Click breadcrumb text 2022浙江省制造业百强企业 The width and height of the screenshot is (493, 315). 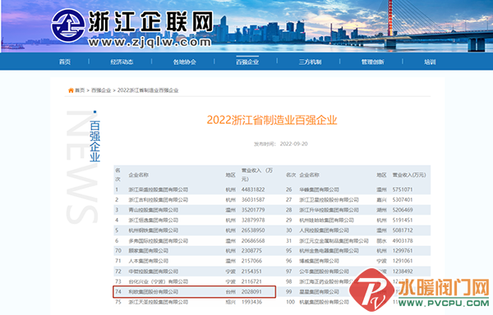[x=148, y=90]
